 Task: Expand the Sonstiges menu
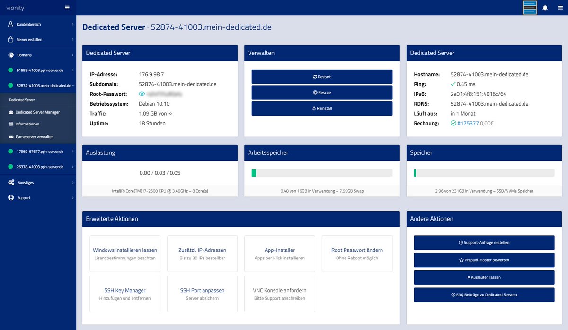[72, 182]
